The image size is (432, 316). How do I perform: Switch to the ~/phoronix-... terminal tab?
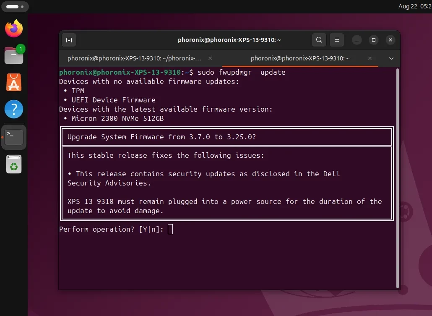point(134,58)
